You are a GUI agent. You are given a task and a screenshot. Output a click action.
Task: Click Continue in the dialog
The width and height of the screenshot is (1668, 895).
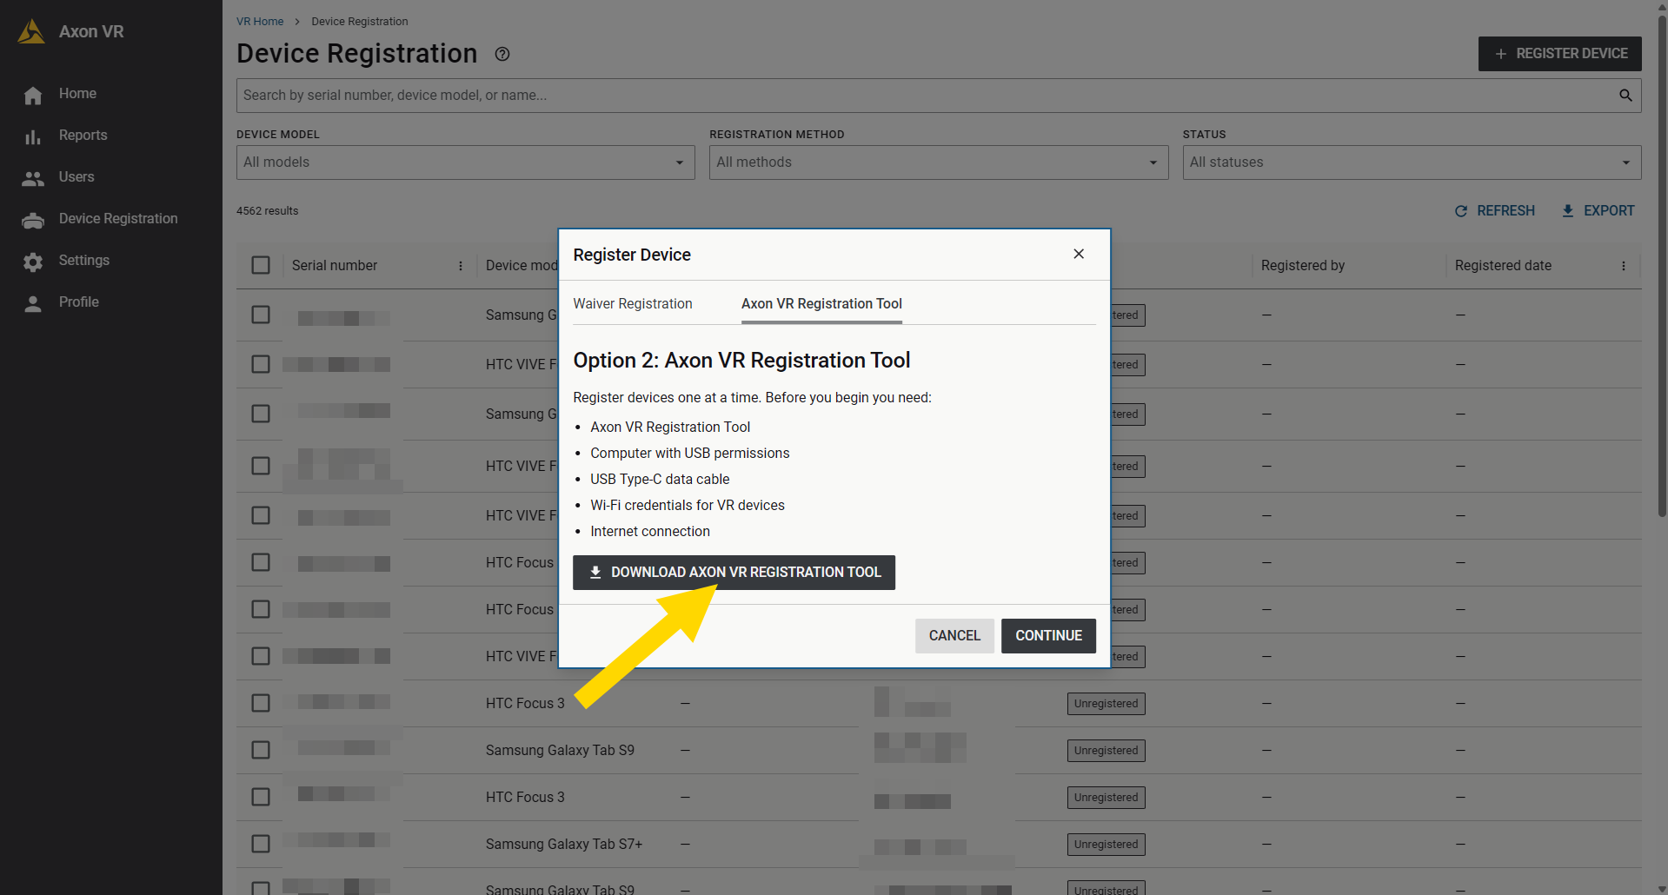1048,636
